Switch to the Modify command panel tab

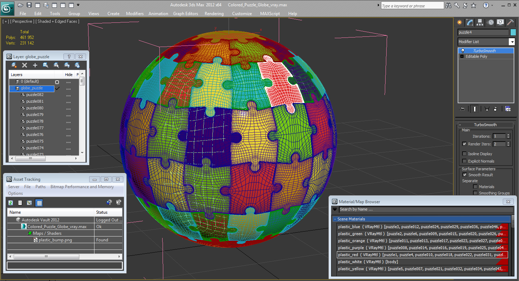470,22
